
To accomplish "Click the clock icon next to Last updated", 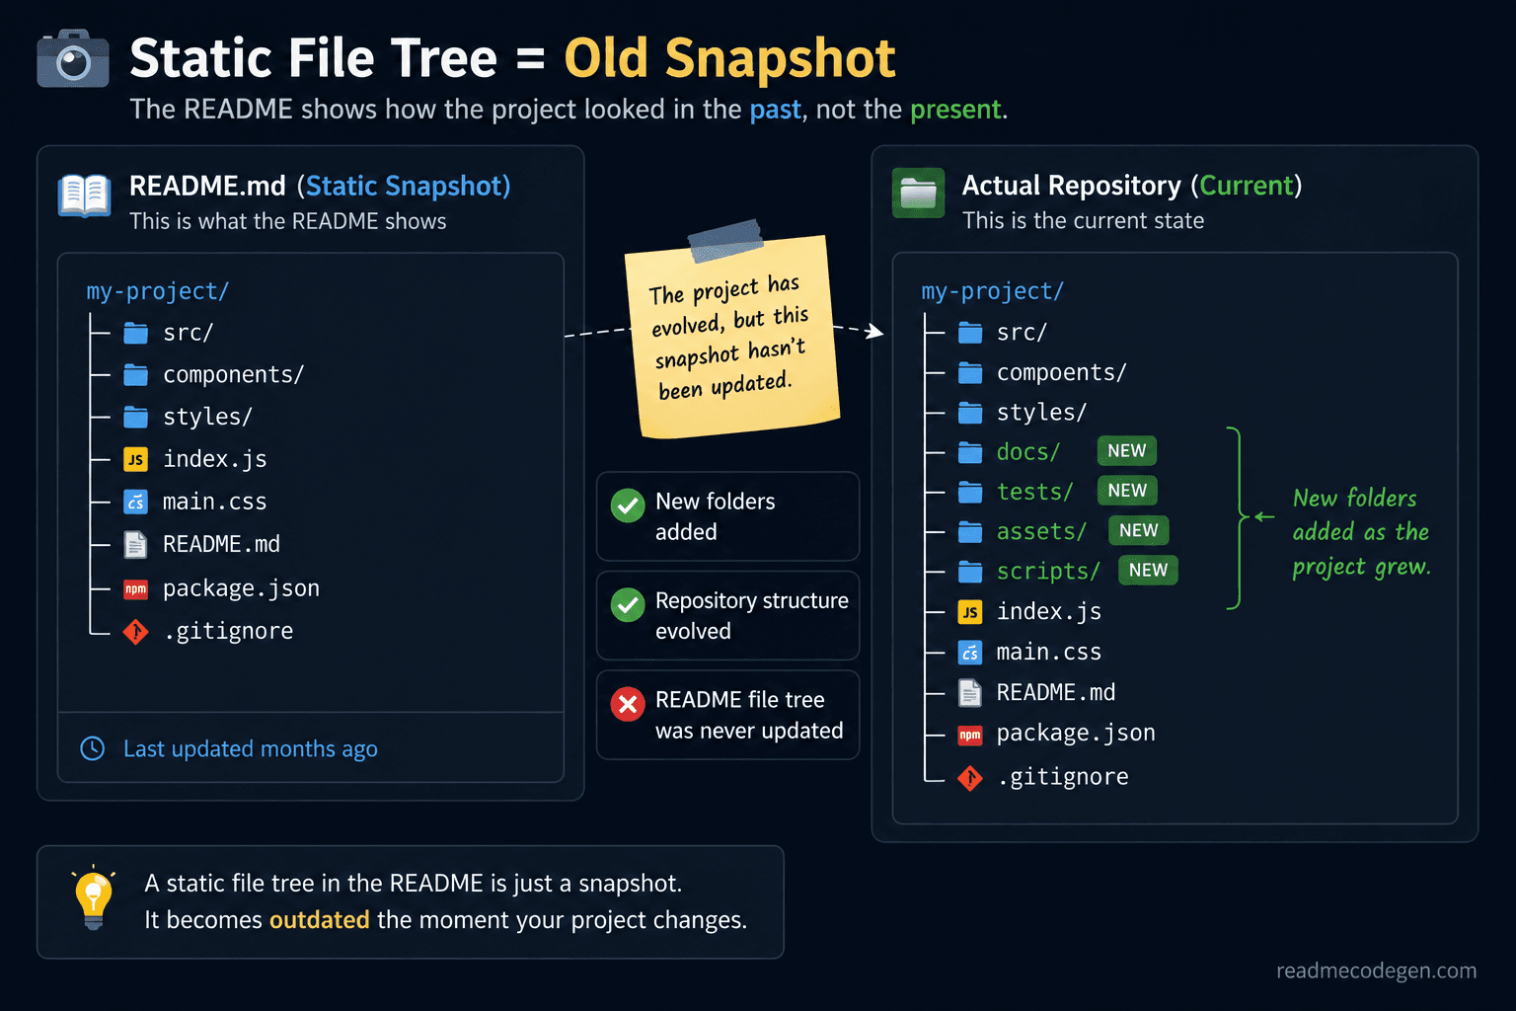I will [x=93, y=748].
